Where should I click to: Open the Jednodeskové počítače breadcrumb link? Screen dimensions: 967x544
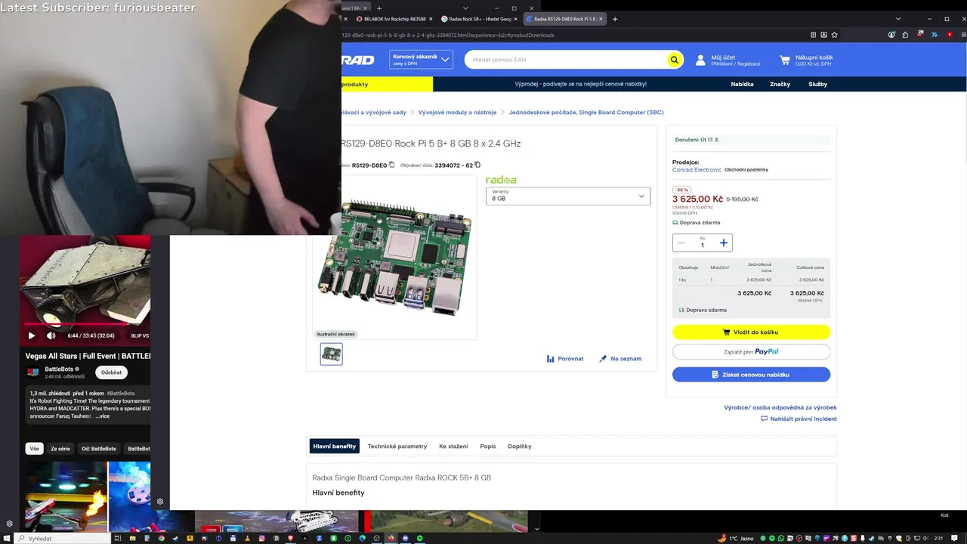586,113
